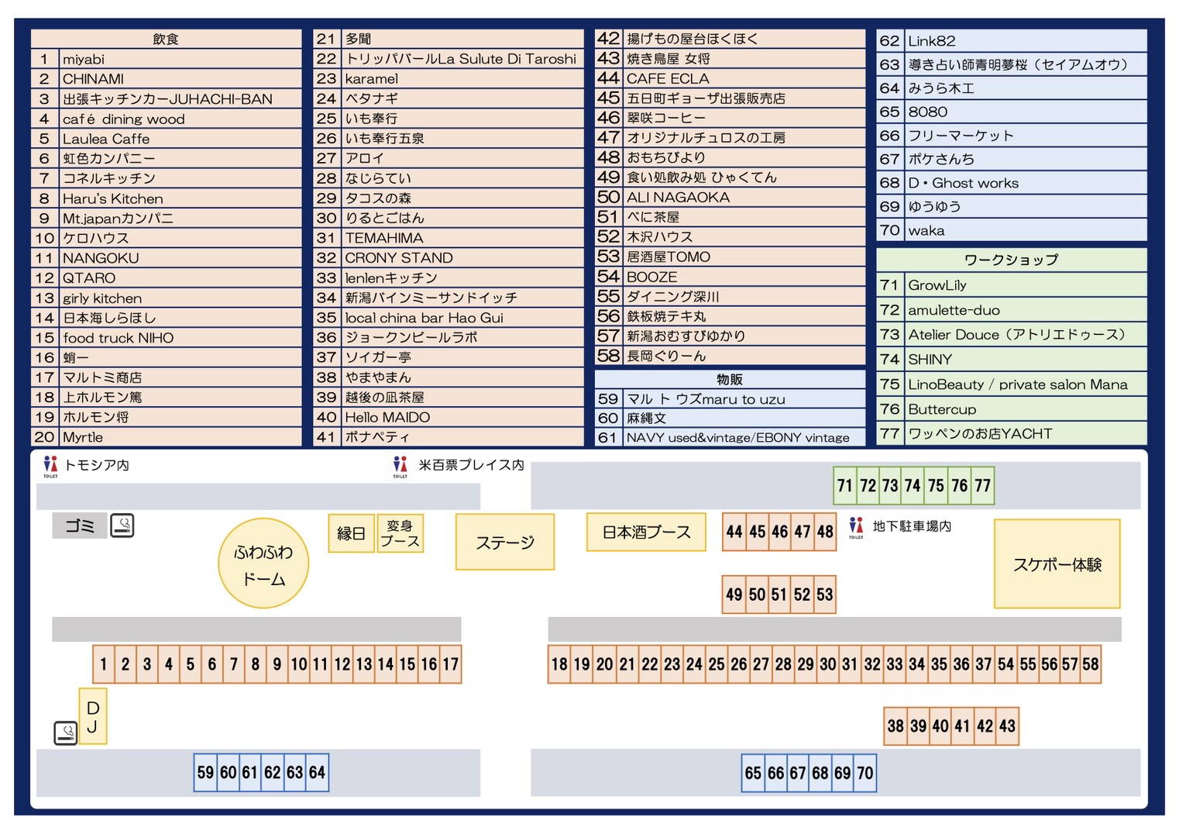Click the ワークショップ category header
This screenshot has width=1179, height=834.
[x=1012, y=260]
